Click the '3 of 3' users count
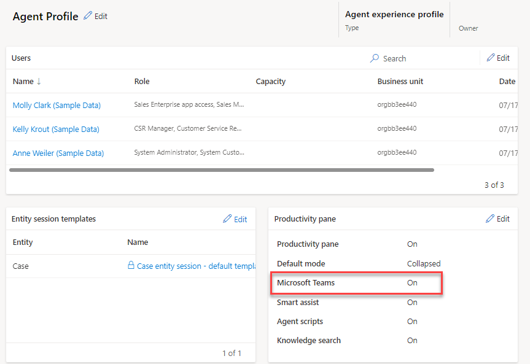The image size is (530, 364). [494, 185]
